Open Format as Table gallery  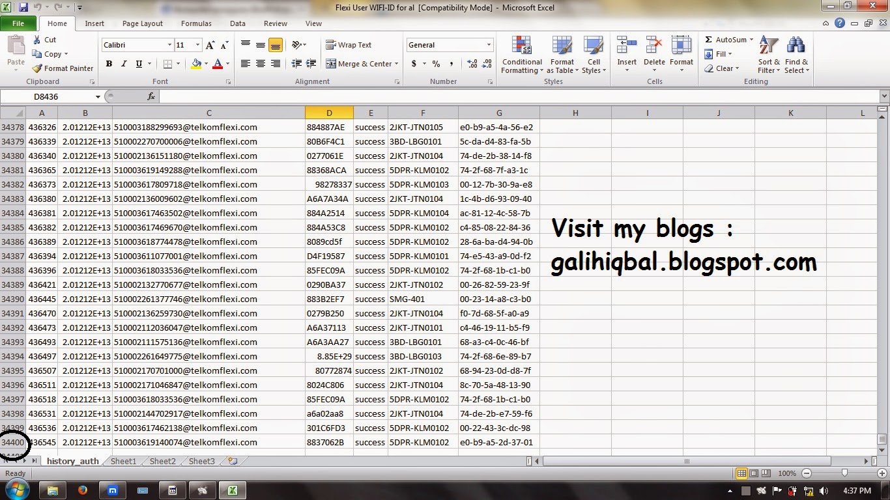562,55
